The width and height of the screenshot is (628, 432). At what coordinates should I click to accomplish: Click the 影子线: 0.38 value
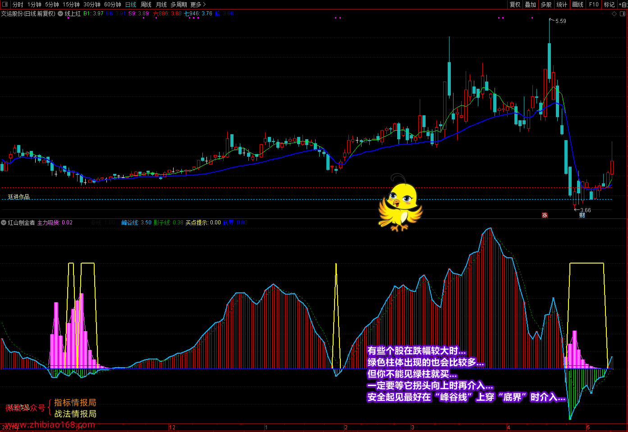[169, 223]
